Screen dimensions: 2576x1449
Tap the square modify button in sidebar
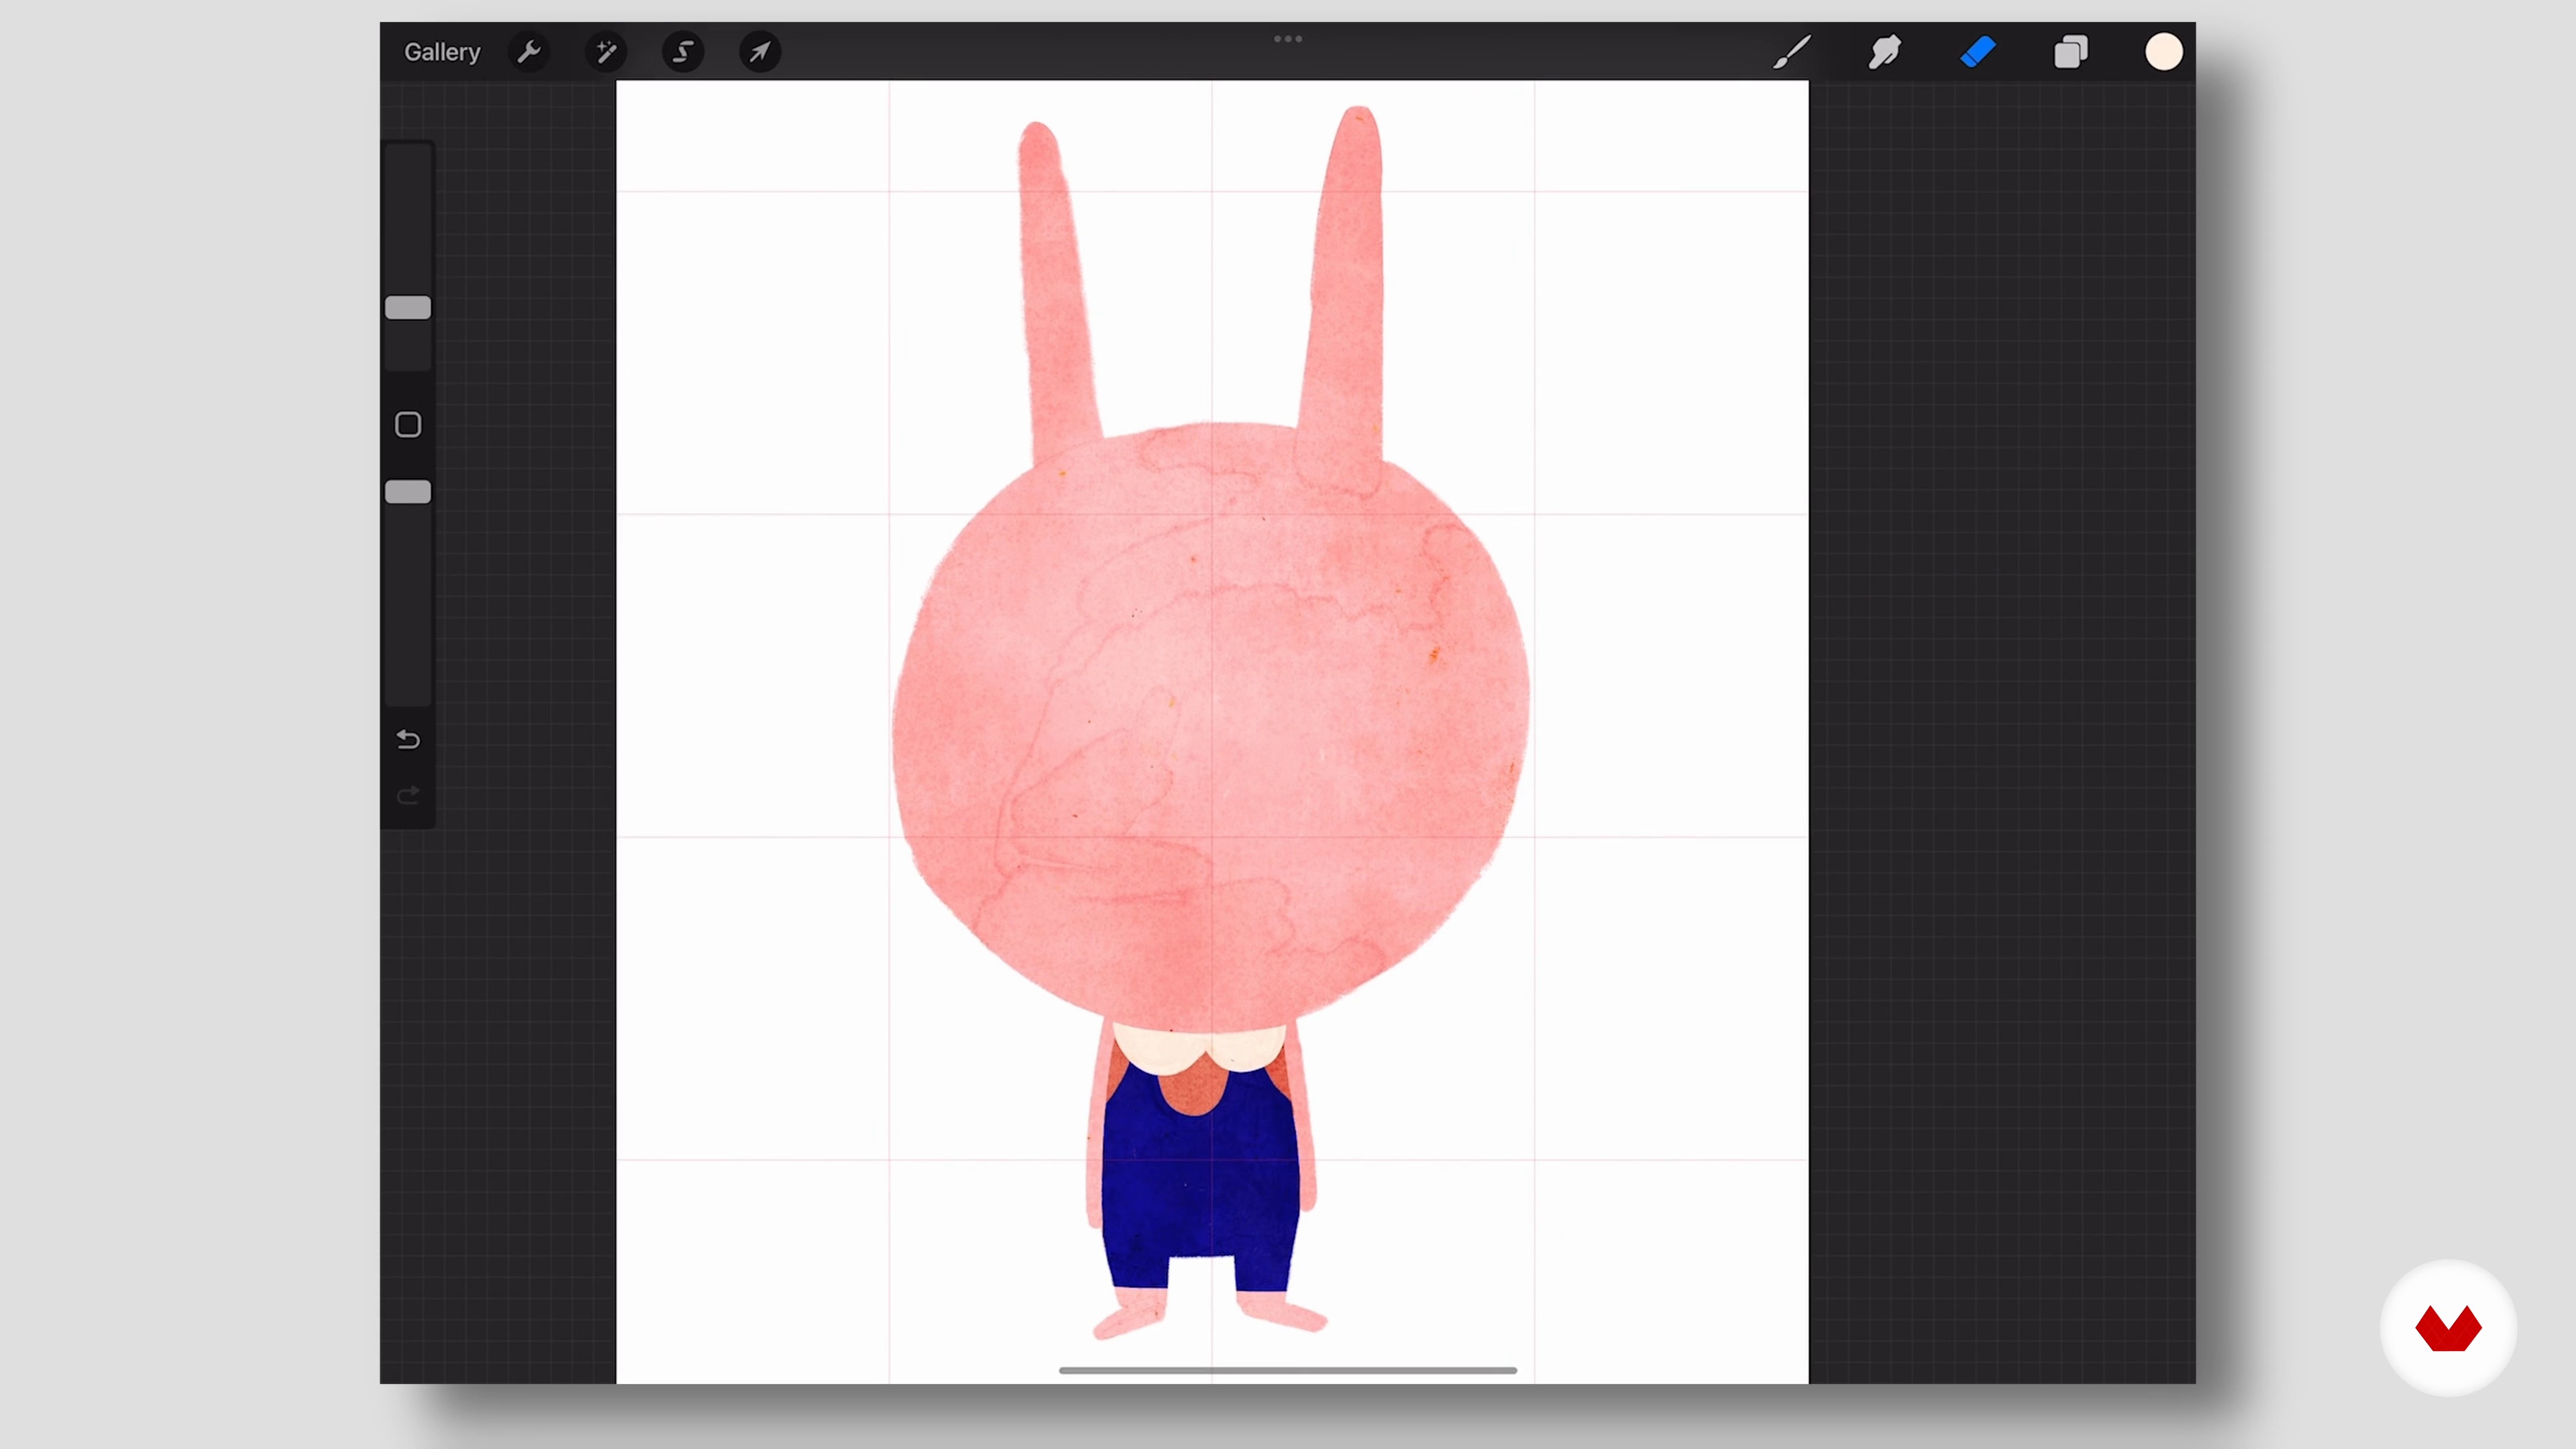click(408, 425)
